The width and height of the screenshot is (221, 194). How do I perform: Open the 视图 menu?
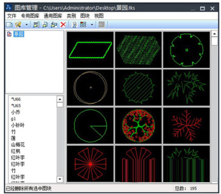[99, 16]
